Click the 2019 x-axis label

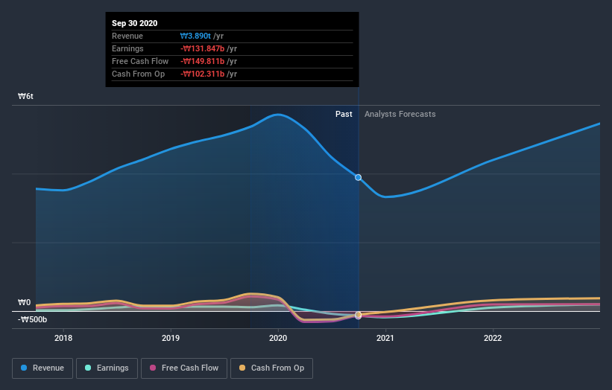coord(171,338)
